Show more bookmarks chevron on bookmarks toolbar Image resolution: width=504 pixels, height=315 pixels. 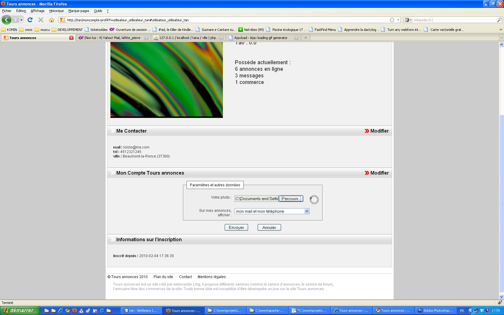pos(500,29)
